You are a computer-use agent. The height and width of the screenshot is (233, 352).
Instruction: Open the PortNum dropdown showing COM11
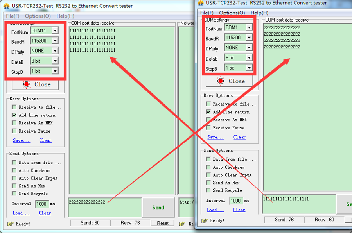pyautogui.click(x=54, y=30)
